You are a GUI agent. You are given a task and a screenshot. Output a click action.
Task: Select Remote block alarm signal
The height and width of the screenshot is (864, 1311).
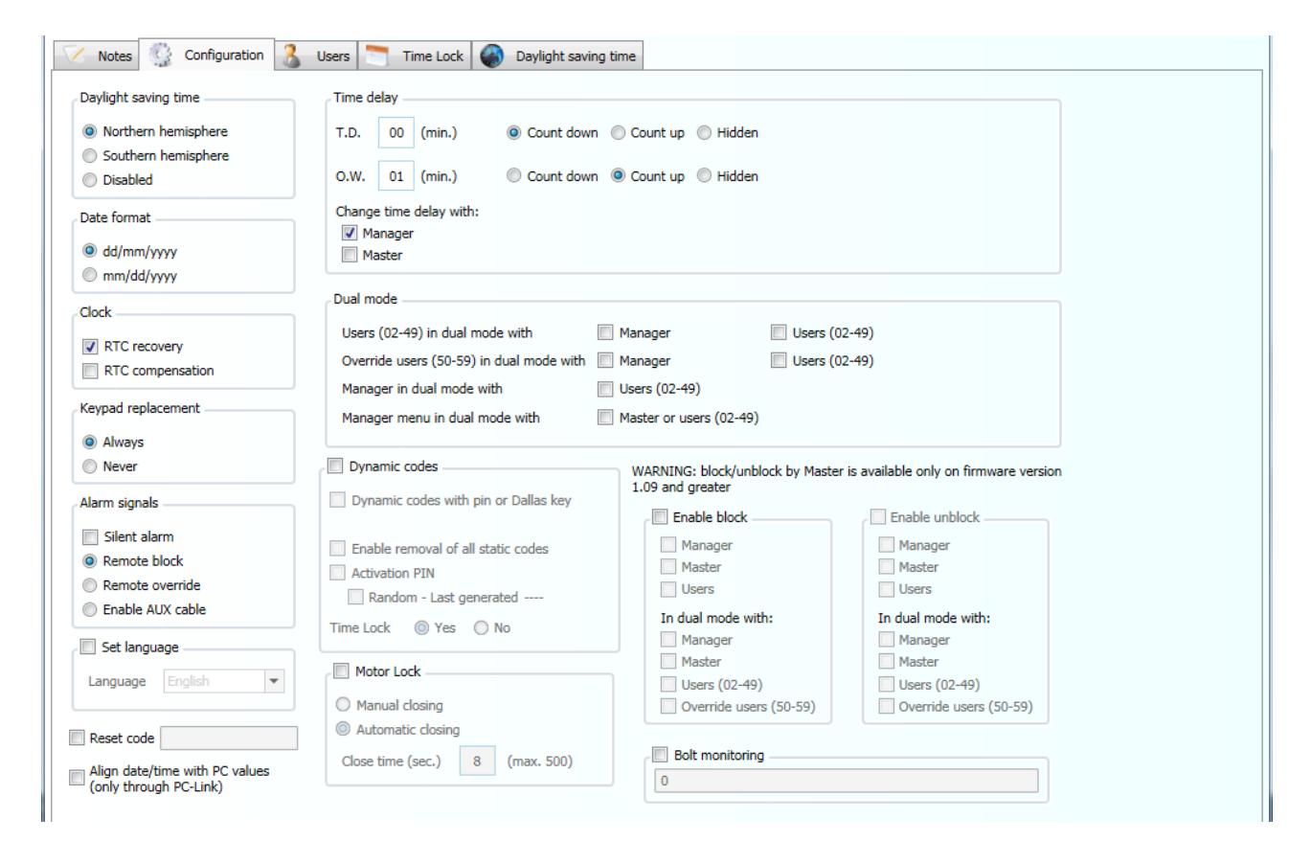click(133, 560)
